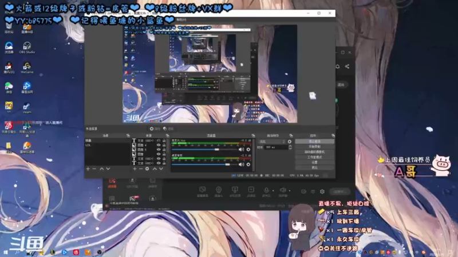
Task: Move selected scene down in list
Action: pyautogui.click(x=108, y=168)
